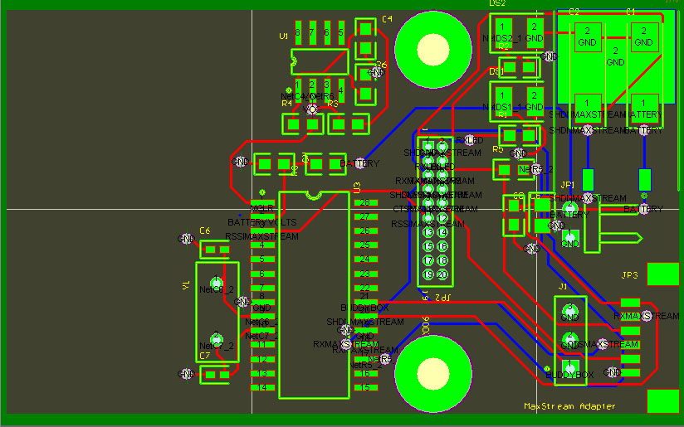The width and height of the screenshot is (684, 427).
Task: Select U3 pad 22
Action: coord(365,288)
